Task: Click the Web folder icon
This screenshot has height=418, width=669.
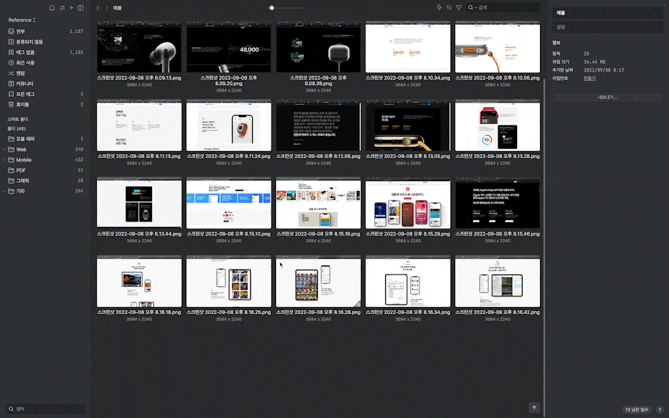Action: [11, 149]
